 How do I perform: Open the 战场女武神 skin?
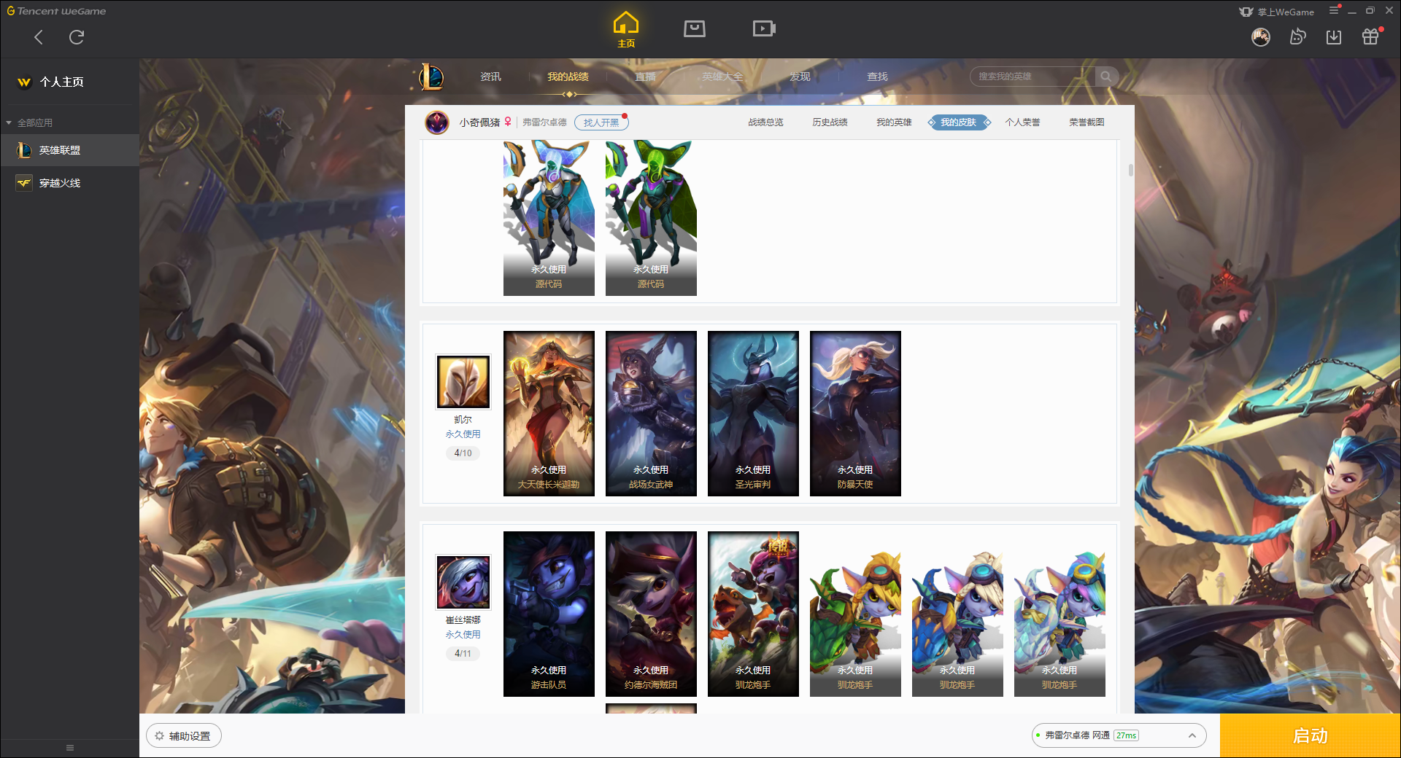pos(651,413)
